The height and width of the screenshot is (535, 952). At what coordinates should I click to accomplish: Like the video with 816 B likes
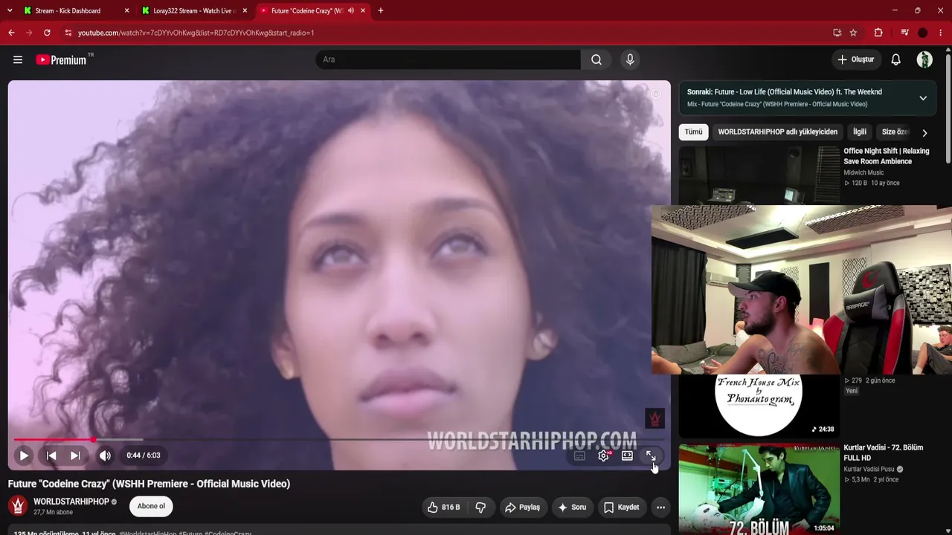tap(443, 508)
